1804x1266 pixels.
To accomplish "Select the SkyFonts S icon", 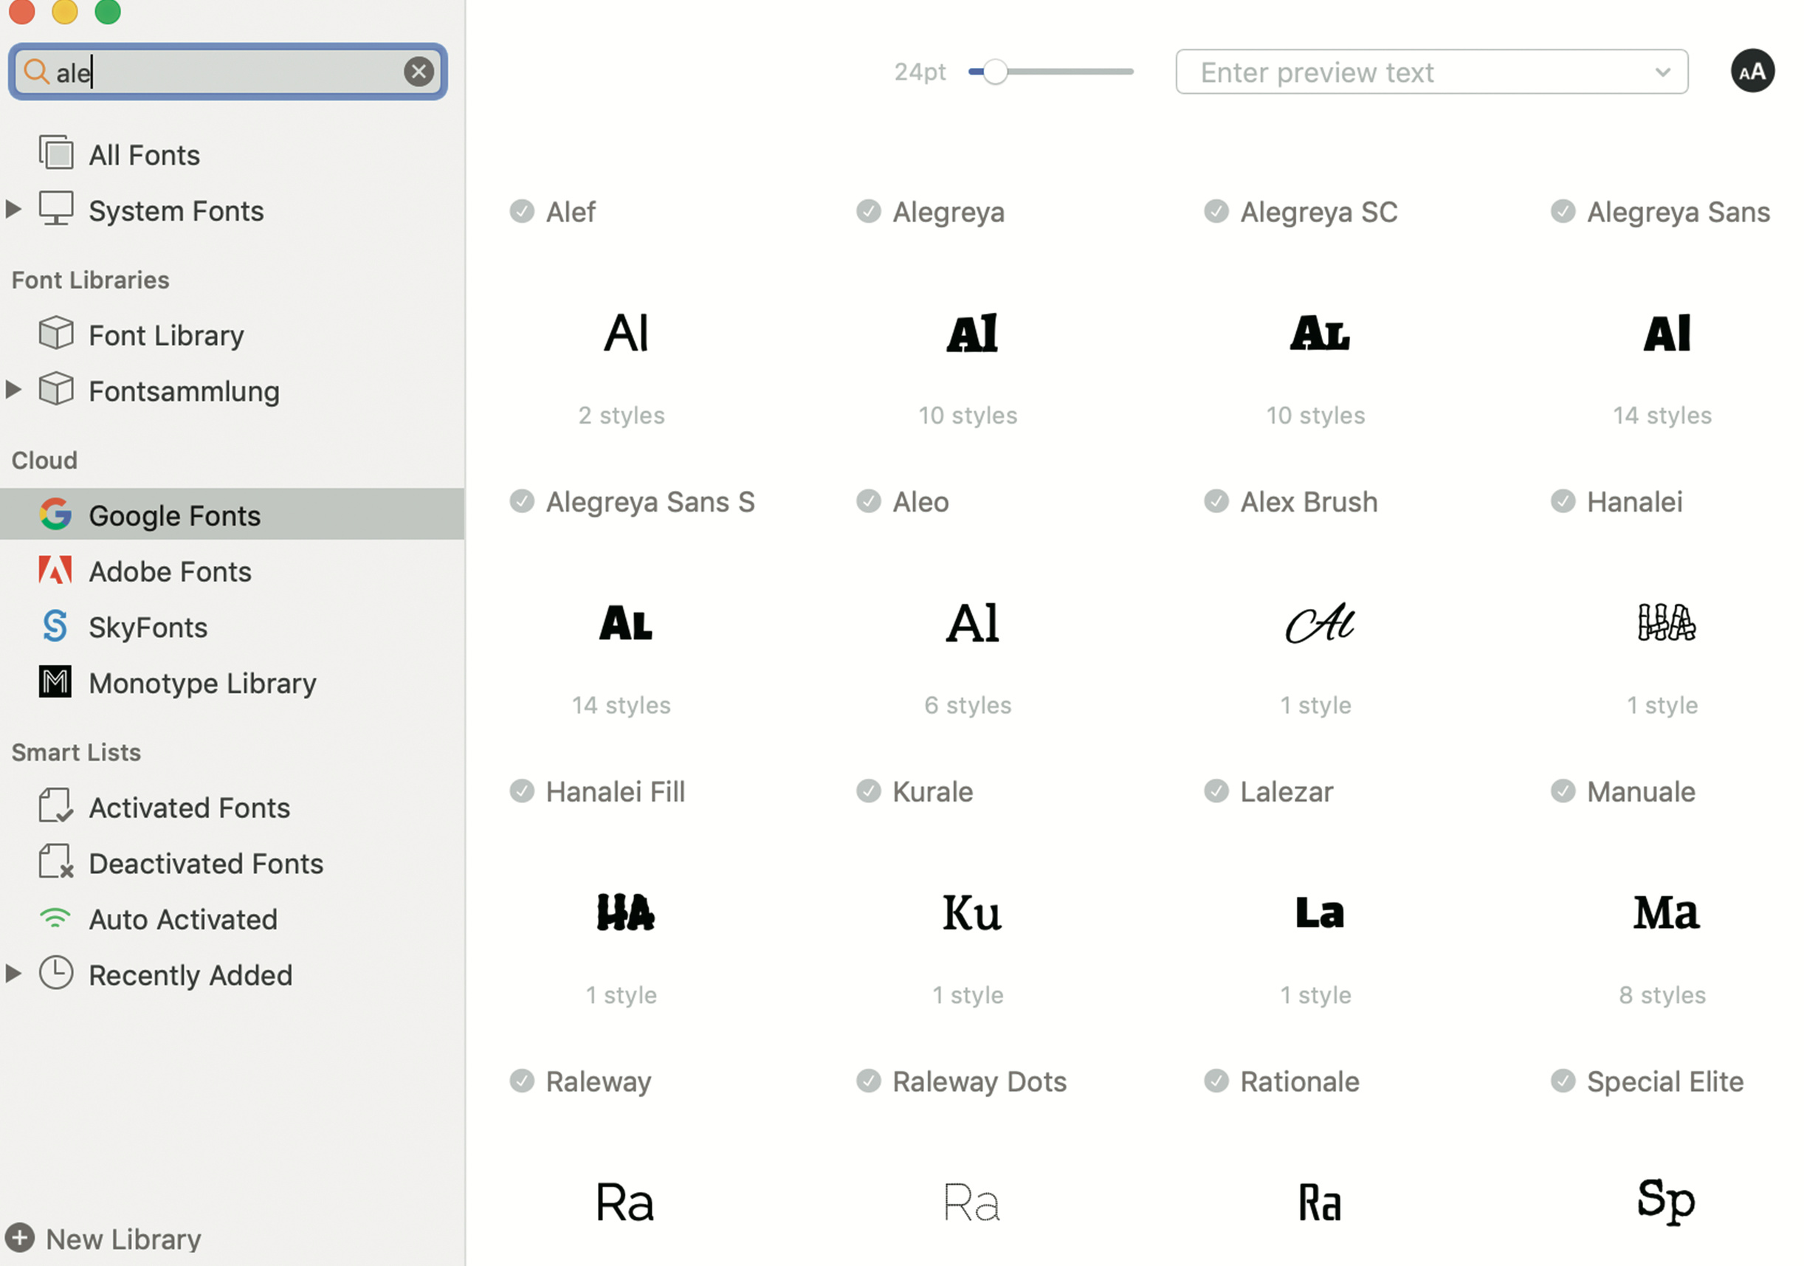I will pos(55,626).
